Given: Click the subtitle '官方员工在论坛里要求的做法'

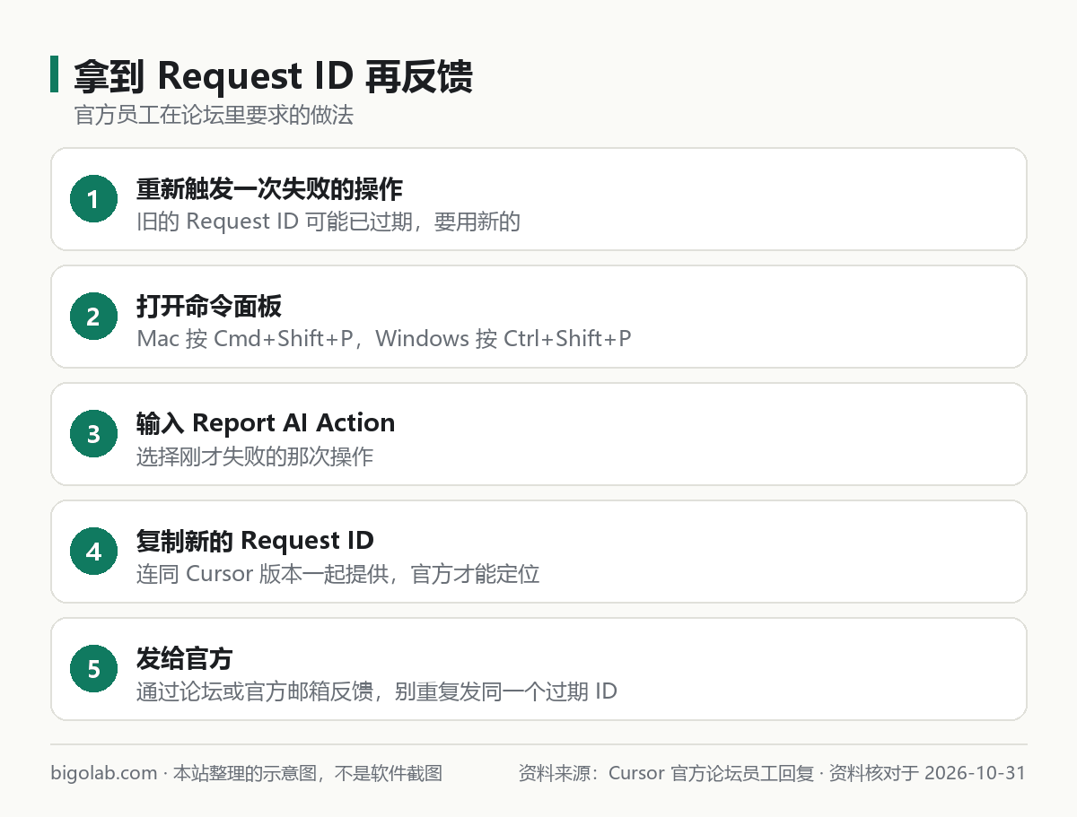Looking at the screenshot, I should pyautogui.click(x=215, y=116).
